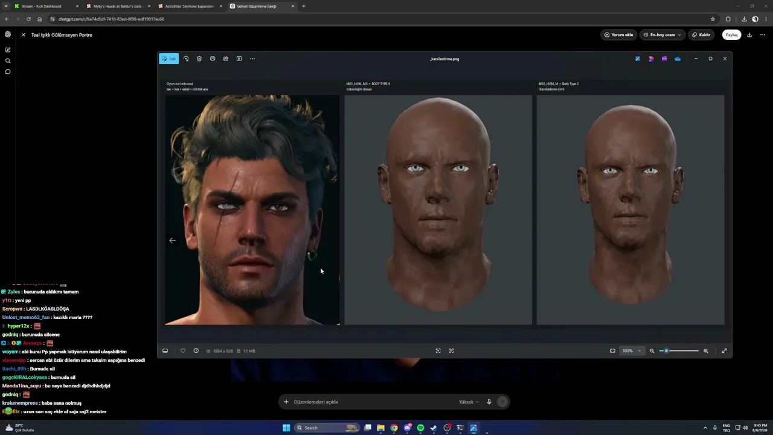The height and width of the screenshot is (435, 773).
Task: Bookmark this page with the star
Action: click(x=713, y=19)
